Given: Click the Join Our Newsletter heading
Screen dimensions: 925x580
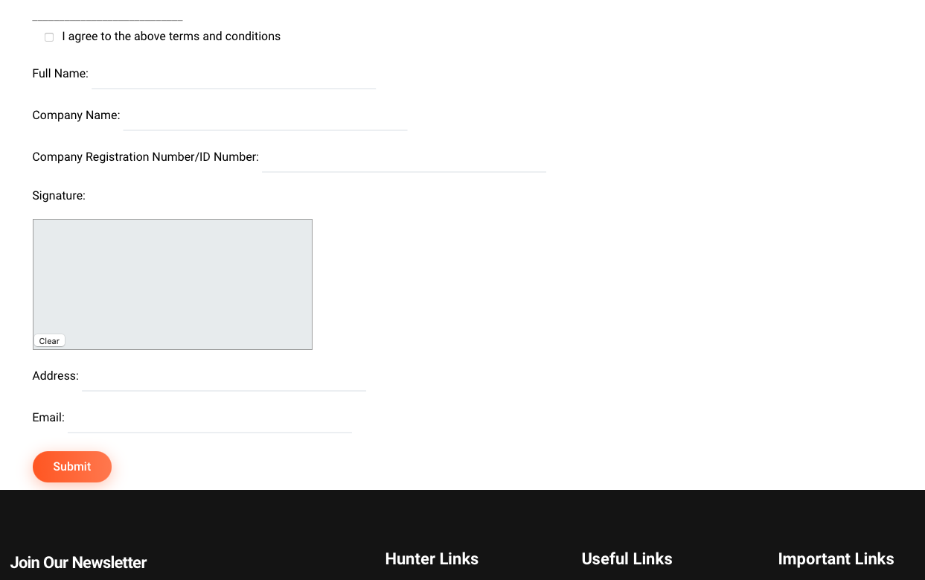Looking at the screenshot, I should coord(78,563).
